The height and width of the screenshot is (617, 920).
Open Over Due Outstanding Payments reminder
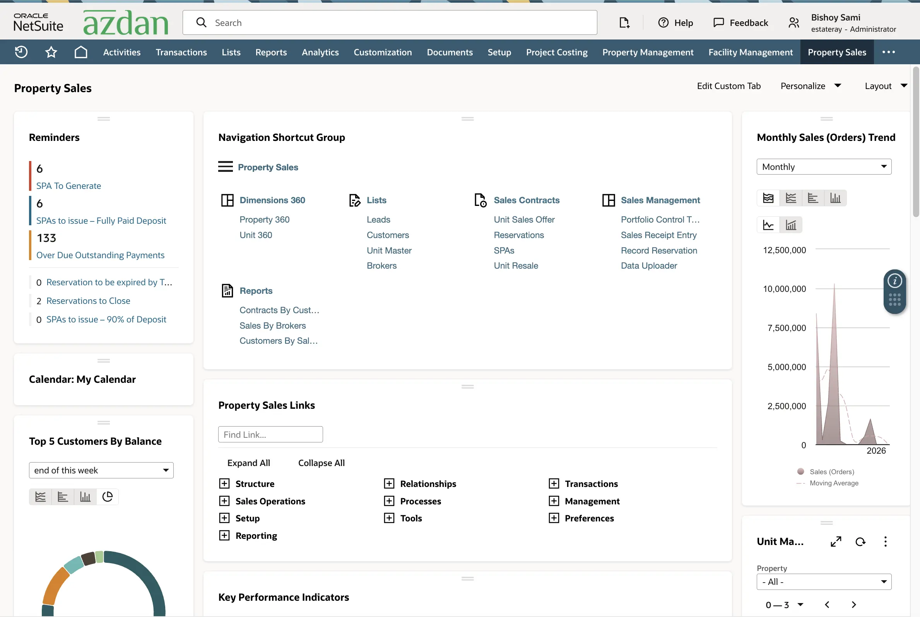click(100, 255)
